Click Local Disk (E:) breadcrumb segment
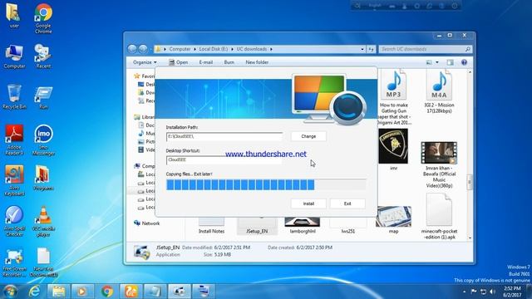This screenshot has width=532, height=299. pyautogui.click(x=214, y=49)
